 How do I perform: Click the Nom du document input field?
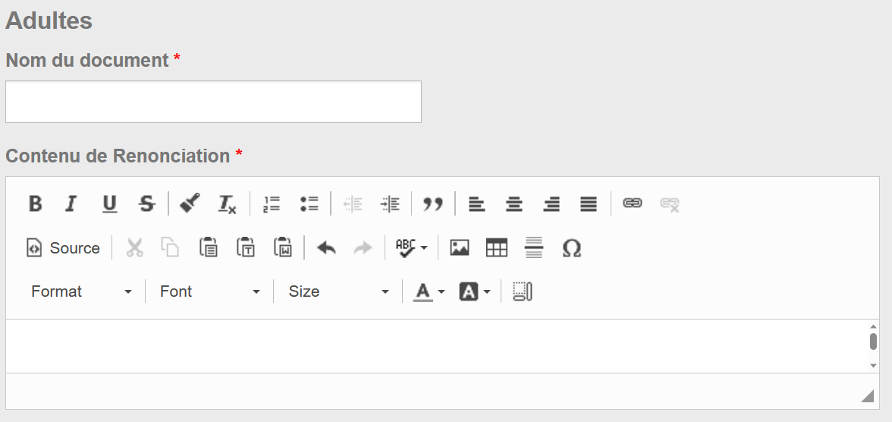click(x=213, y=102)
